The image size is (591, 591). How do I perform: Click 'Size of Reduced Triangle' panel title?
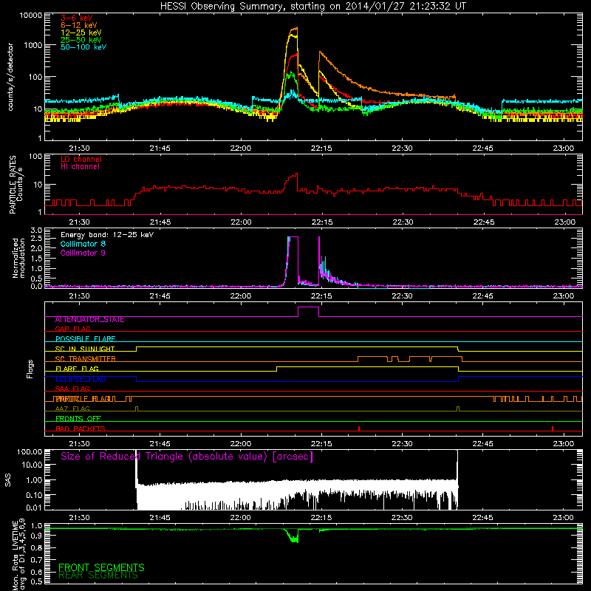click(x=187, y=457)
